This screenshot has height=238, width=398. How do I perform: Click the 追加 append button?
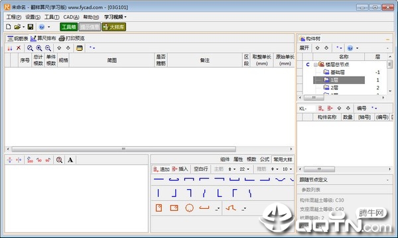(x=161, y=169)
